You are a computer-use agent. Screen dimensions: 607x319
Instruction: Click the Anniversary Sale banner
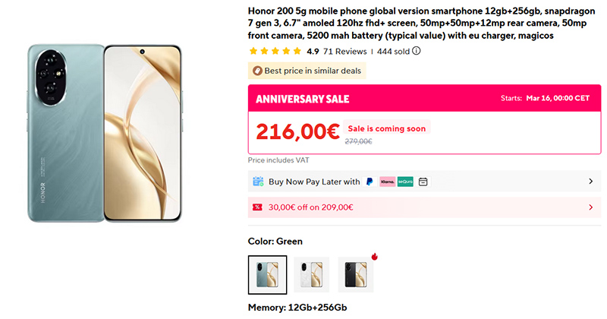point(302,99)
